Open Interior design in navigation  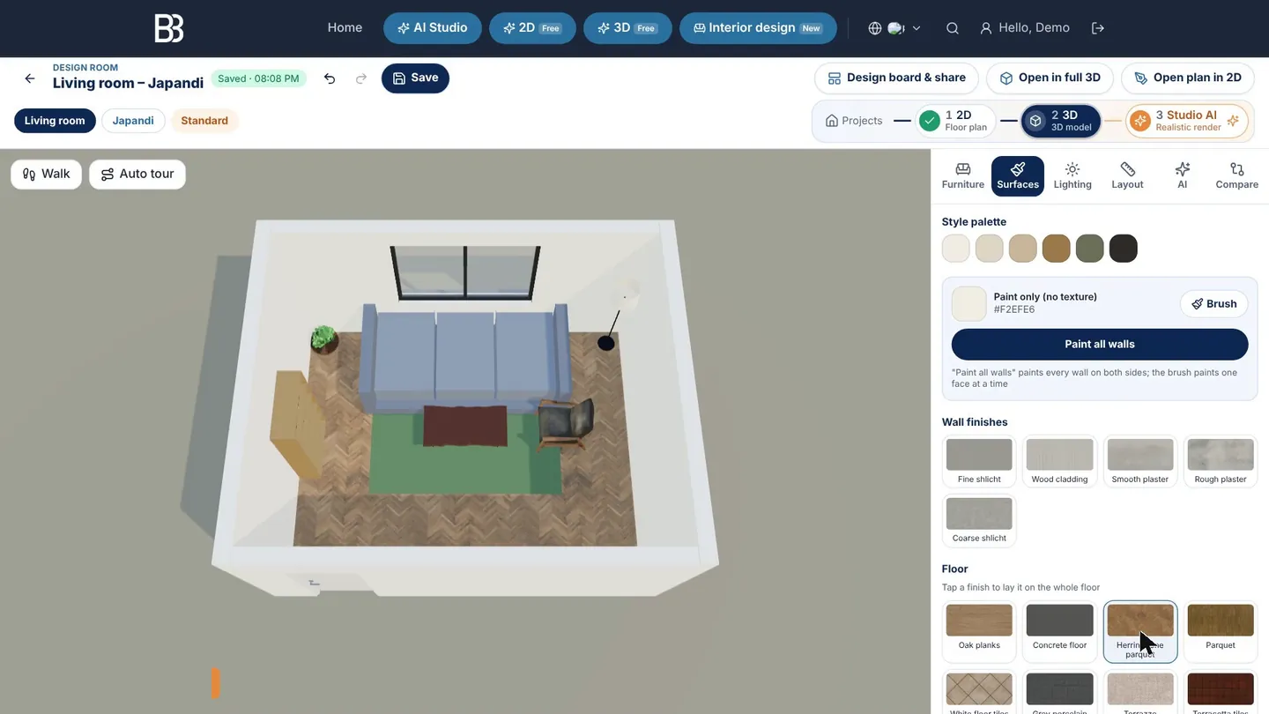[x=758, y=28]
